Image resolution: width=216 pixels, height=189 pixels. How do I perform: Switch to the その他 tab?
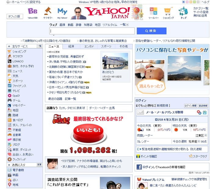[124, 46]
